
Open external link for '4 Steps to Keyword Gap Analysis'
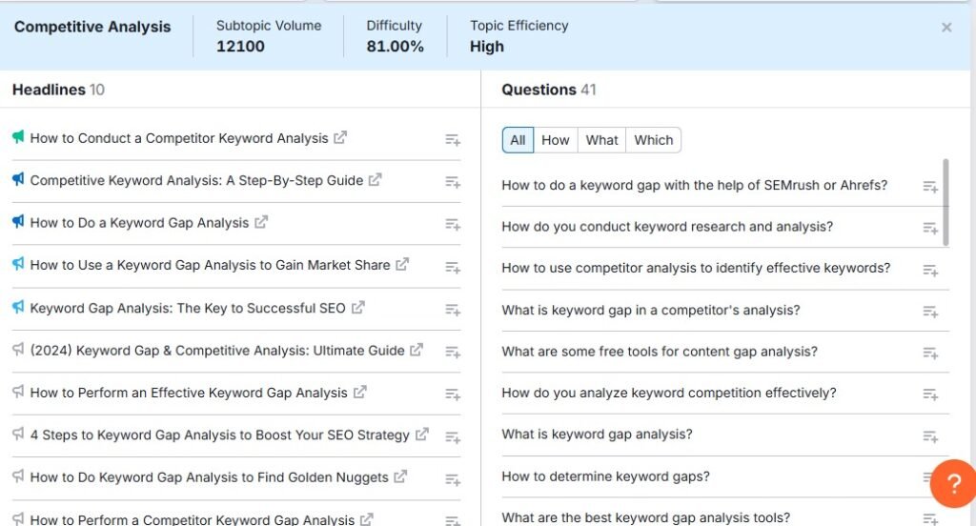(422, 434)
